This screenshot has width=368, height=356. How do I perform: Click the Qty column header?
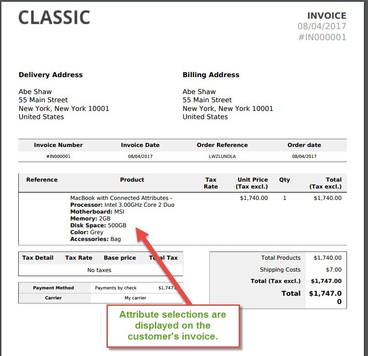(284, 180)
